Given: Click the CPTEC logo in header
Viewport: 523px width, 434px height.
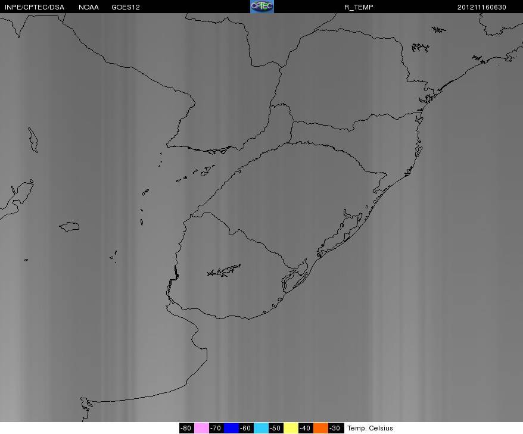Looking at the screenshot, I should 262,7.
